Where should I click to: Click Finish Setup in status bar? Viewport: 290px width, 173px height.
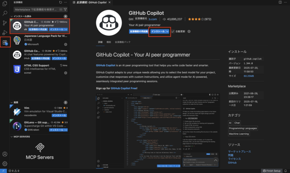[x=272, y=171]
